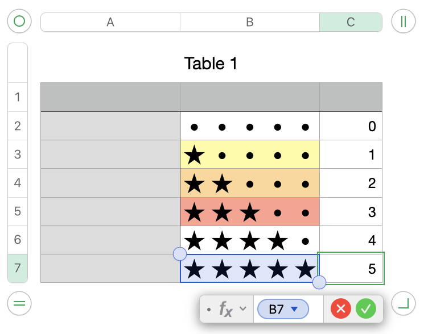Select row 3 header
This screenshot has width=428, height=334.
click(x=18, y=155)
